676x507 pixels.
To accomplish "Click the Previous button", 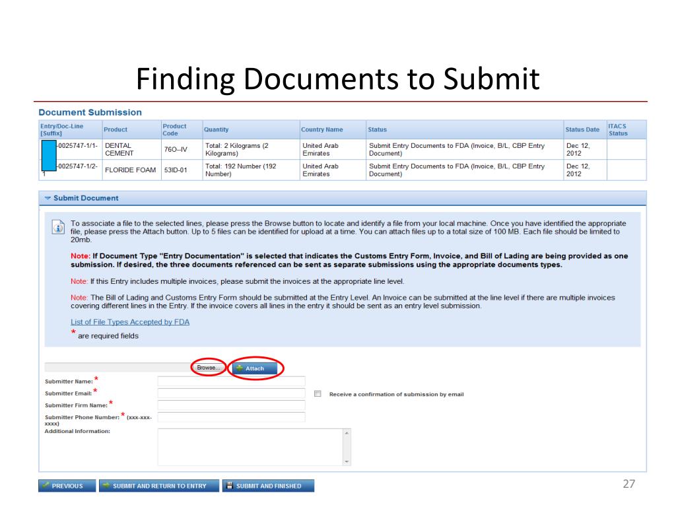I will 67,486.
